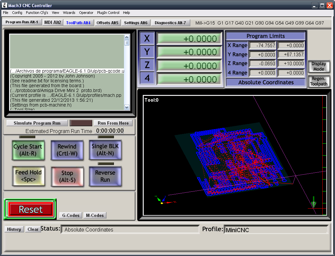Zero the X axis button

pos(147,39)
